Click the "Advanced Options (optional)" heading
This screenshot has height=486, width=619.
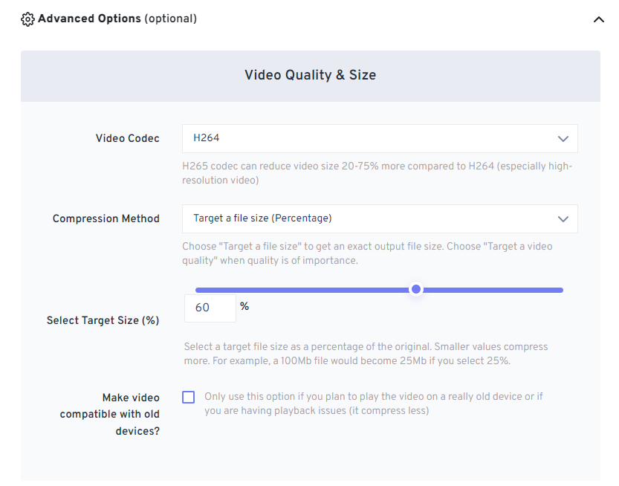(x=117, y=19)
